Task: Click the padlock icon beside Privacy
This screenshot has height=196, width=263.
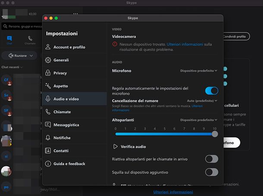Action: 48,73
